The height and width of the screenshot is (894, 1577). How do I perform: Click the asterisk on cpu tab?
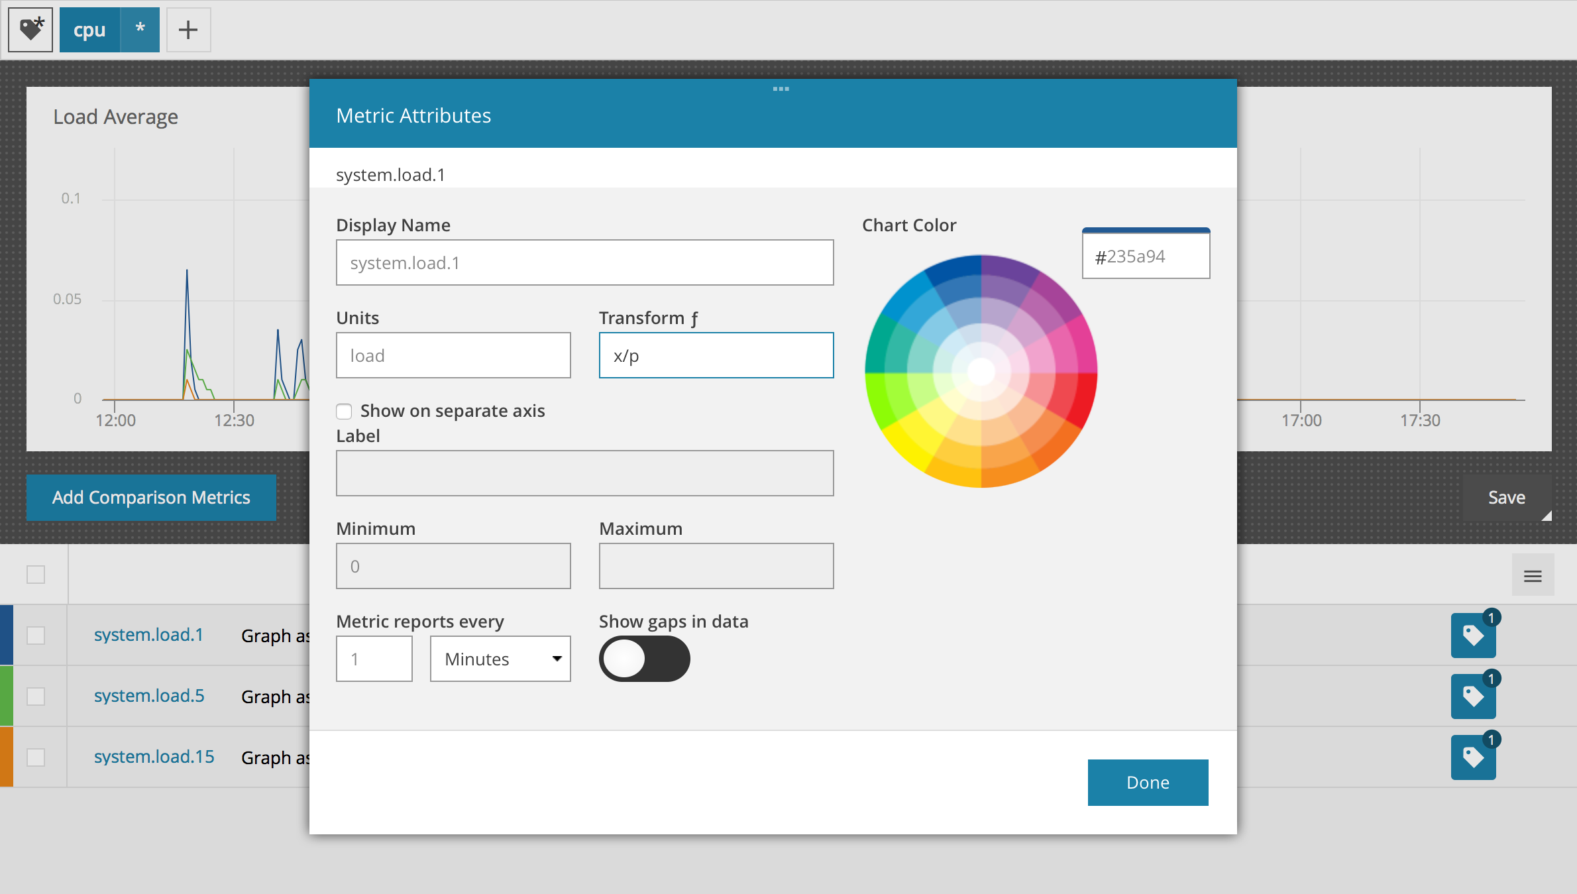pyautogui.click(x=140, y=30)
